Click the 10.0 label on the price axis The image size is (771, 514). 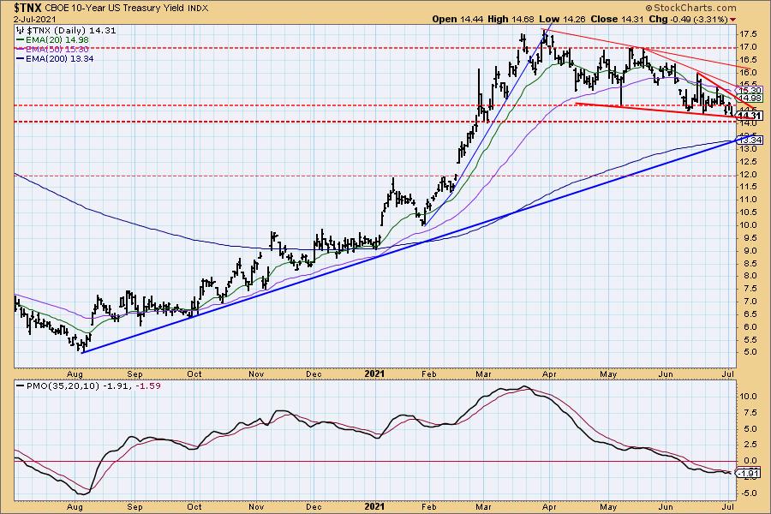(748, 224)
